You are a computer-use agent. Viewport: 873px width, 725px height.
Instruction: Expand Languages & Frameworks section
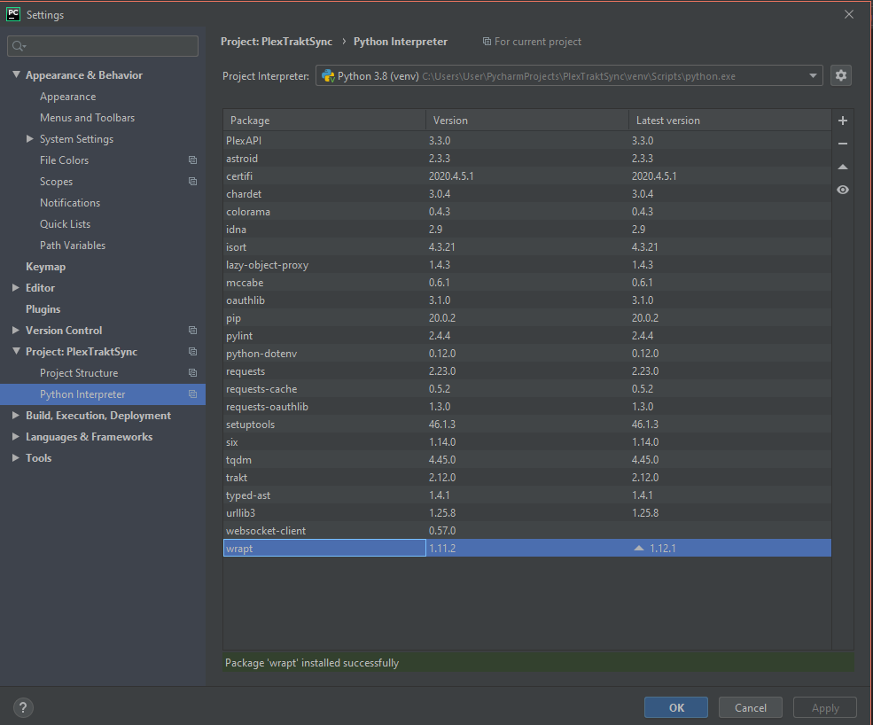point(16,437)
